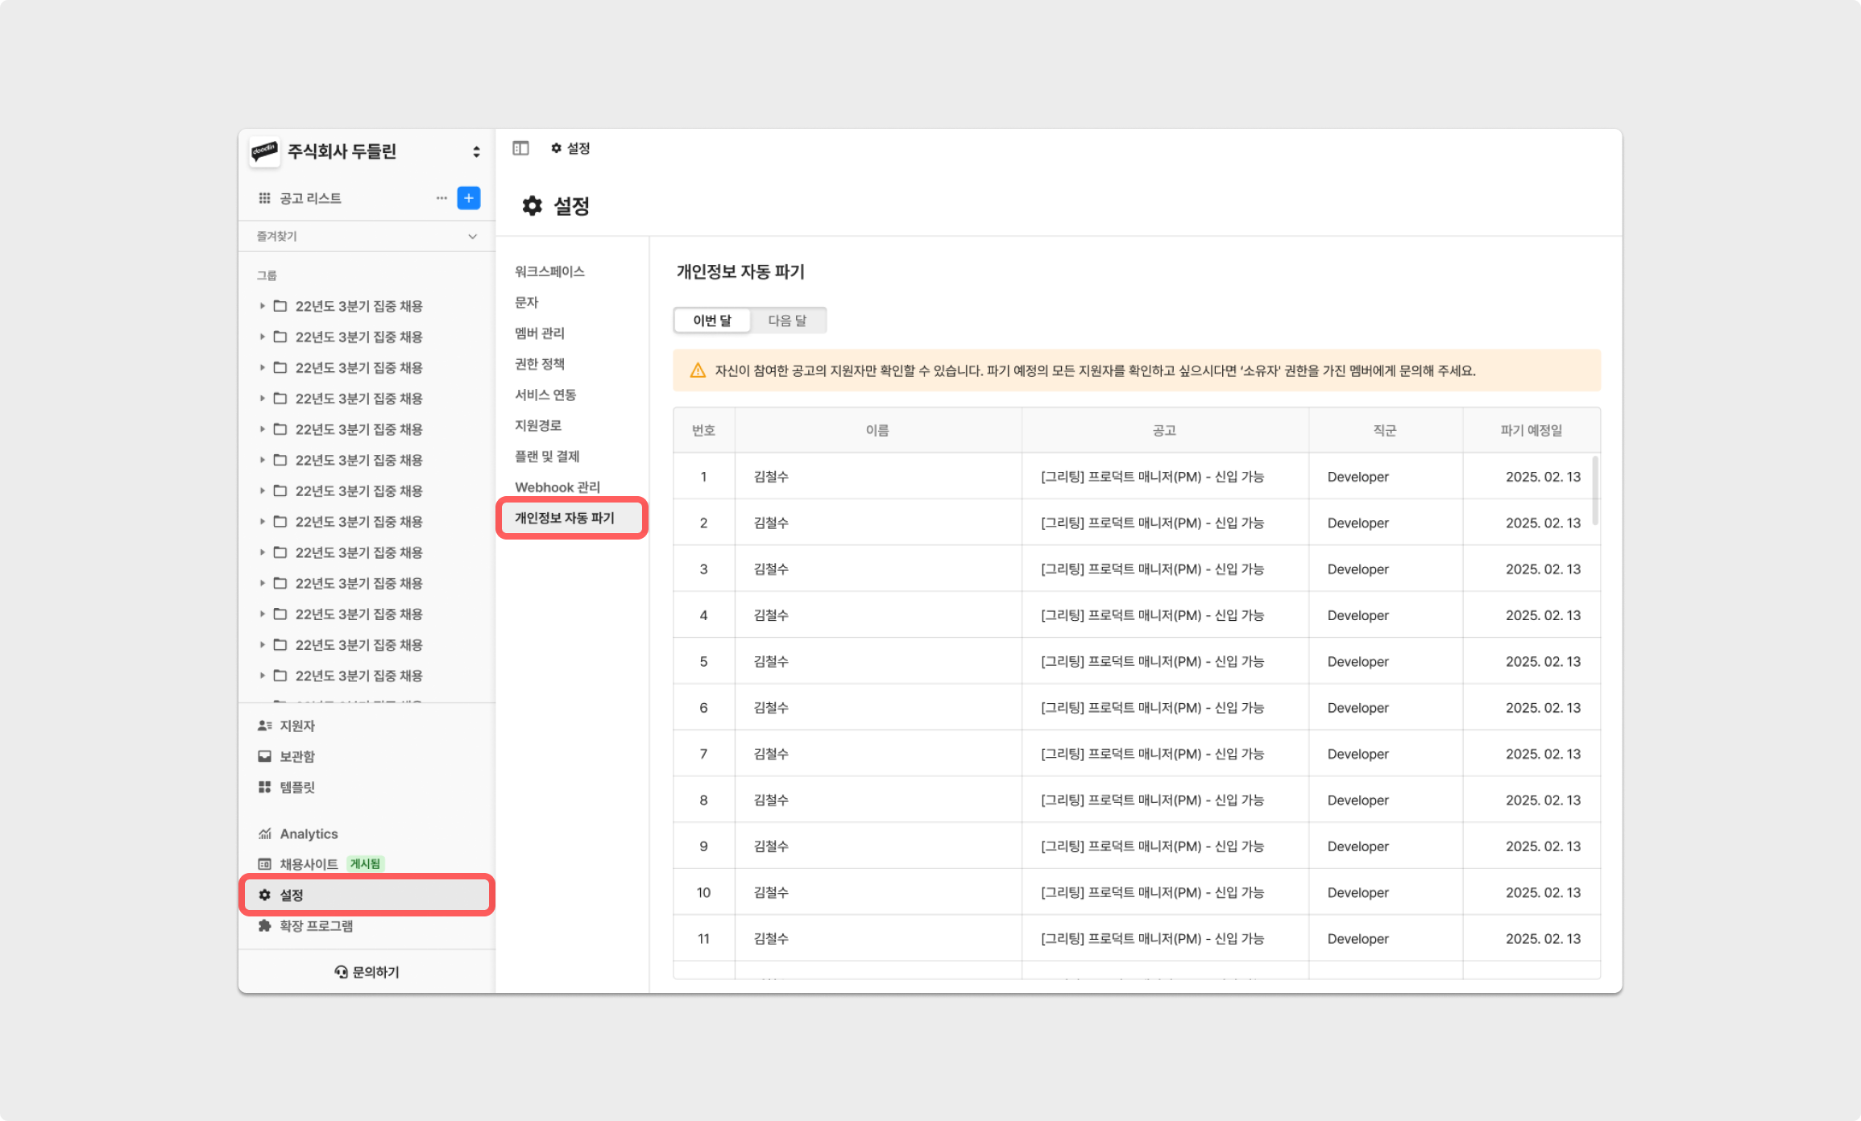
Task: Open the 보관함 archive item
Action: [296, 756]
